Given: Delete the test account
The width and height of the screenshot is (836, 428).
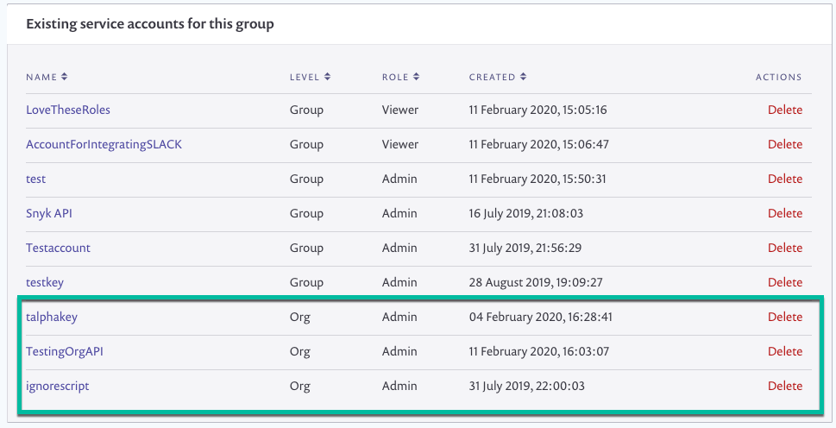Looking at the screenshot, I should [x=785, y=179].
